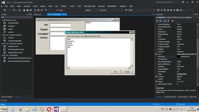
Task: Click the Copy toolbar icon
Action: 38,10
